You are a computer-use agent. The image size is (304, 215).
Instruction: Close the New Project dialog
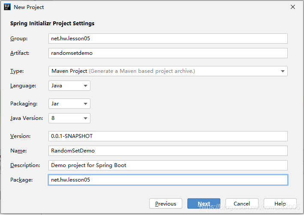click(x=293, y=7)
